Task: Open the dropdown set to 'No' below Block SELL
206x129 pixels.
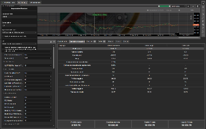Action: [38, 117]
